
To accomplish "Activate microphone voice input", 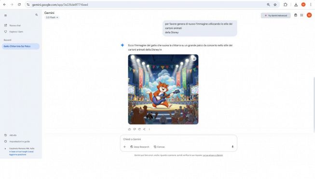I will coord(233,147).
